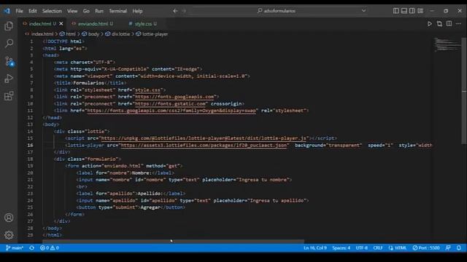Switch to the enviando.html tab
This screenshot has height=262, width=467.
[93, 24]
